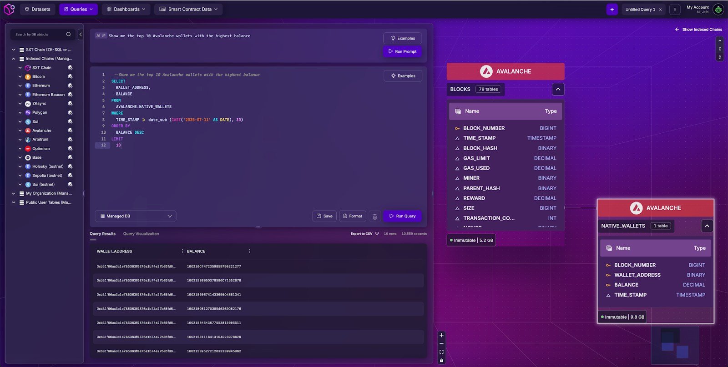728x367 pixels.
Task: Click the table-add icon beside Optimism
Action: [70, 148]
